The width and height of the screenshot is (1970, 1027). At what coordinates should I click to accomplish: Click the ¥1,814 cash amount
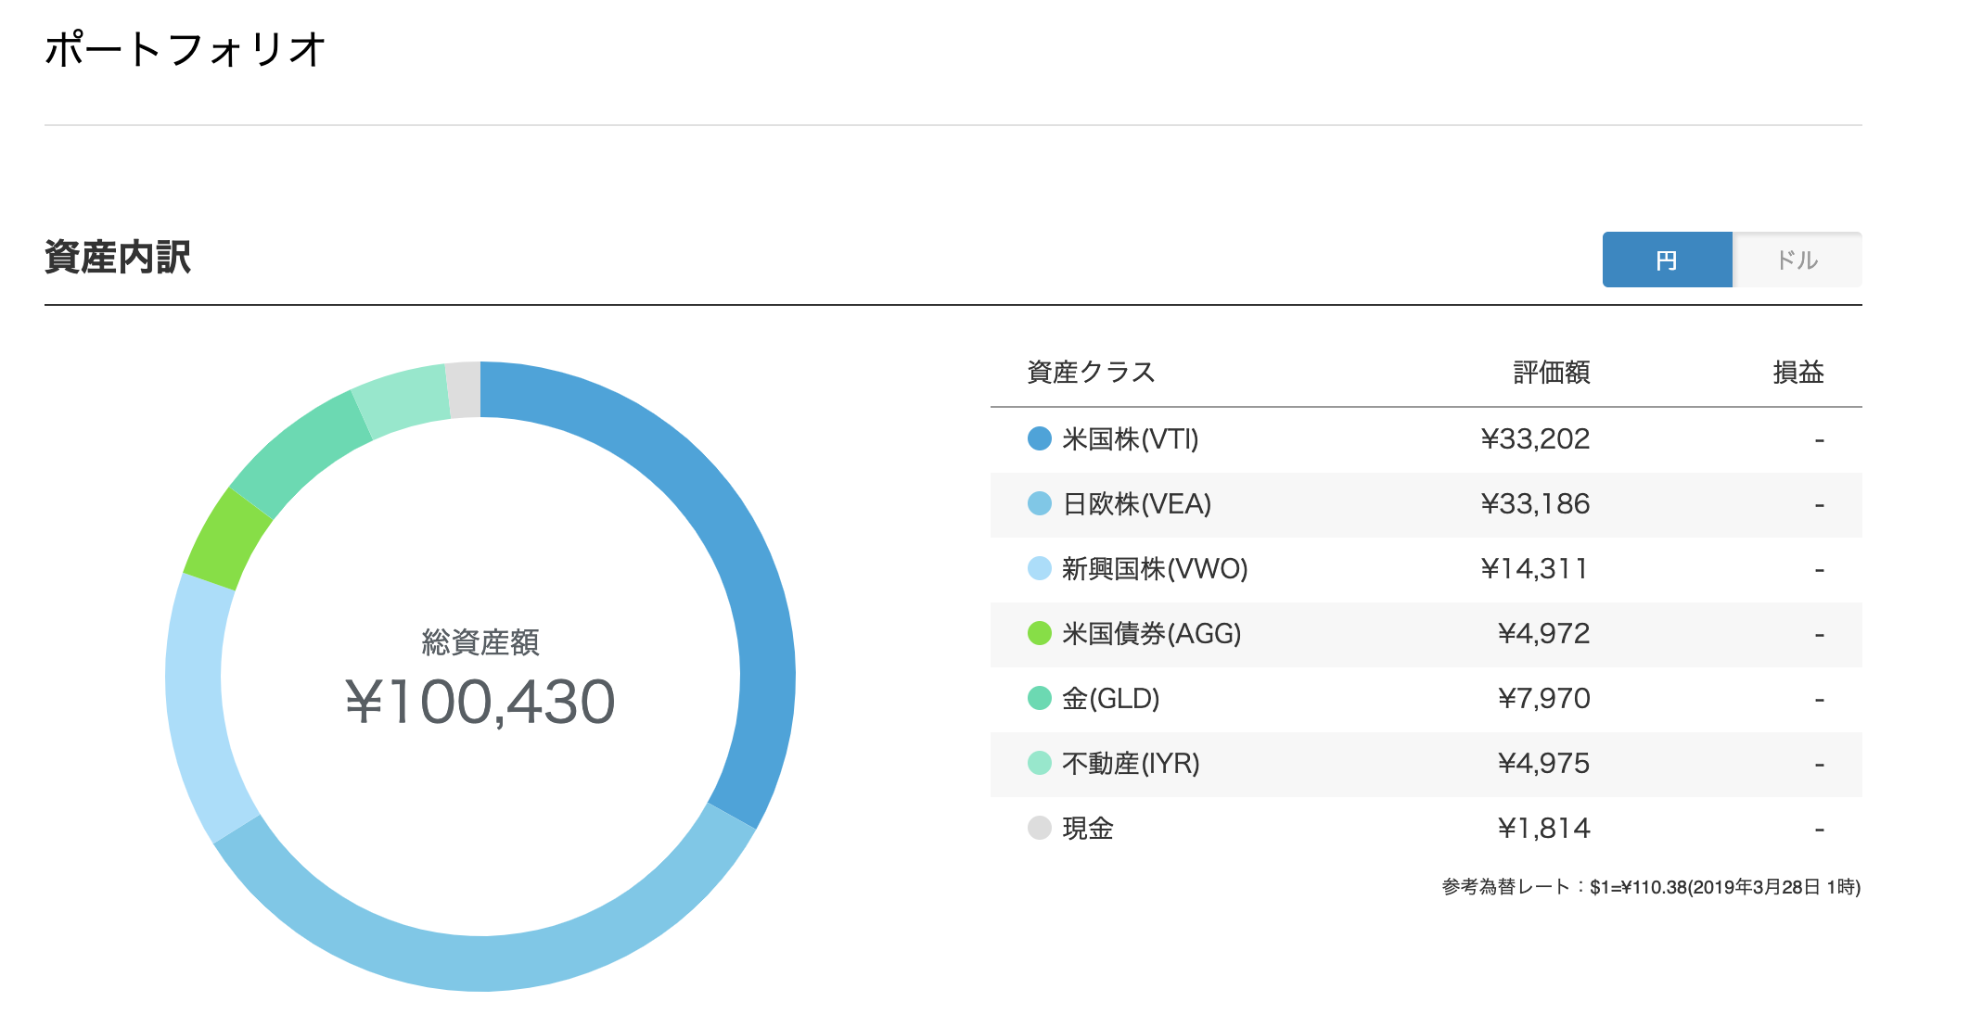click(x=1544, y=828)
